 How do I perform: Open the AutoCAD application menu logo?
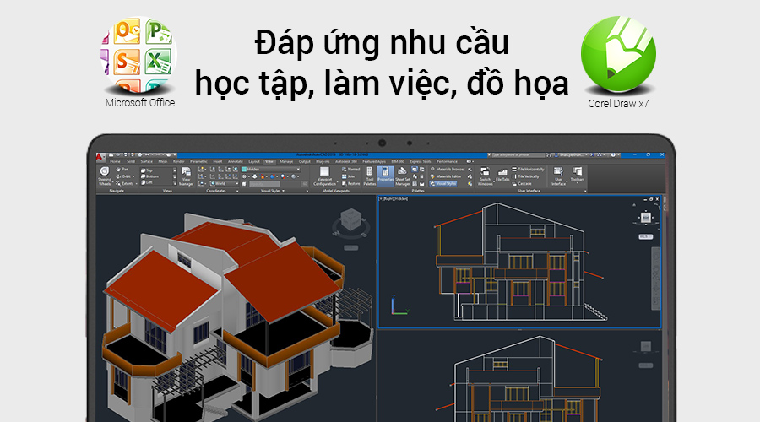pos(100,157)
